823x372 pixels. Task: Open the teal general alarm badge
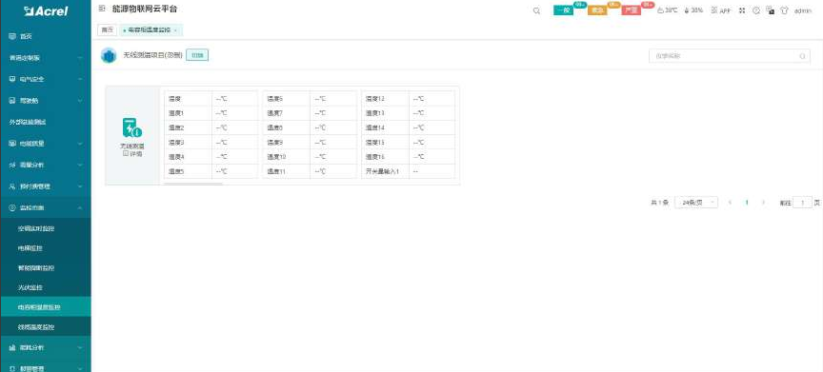pos(563,10)
